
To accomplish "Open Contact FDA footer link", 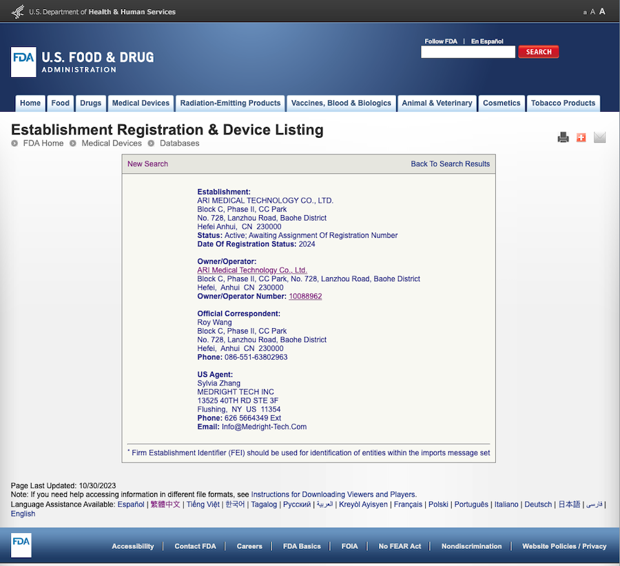I will tap(196, 546).
